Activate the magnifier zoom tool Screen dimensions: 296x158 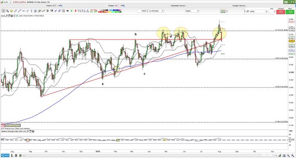pyautogui.click(x=7, y=11)
